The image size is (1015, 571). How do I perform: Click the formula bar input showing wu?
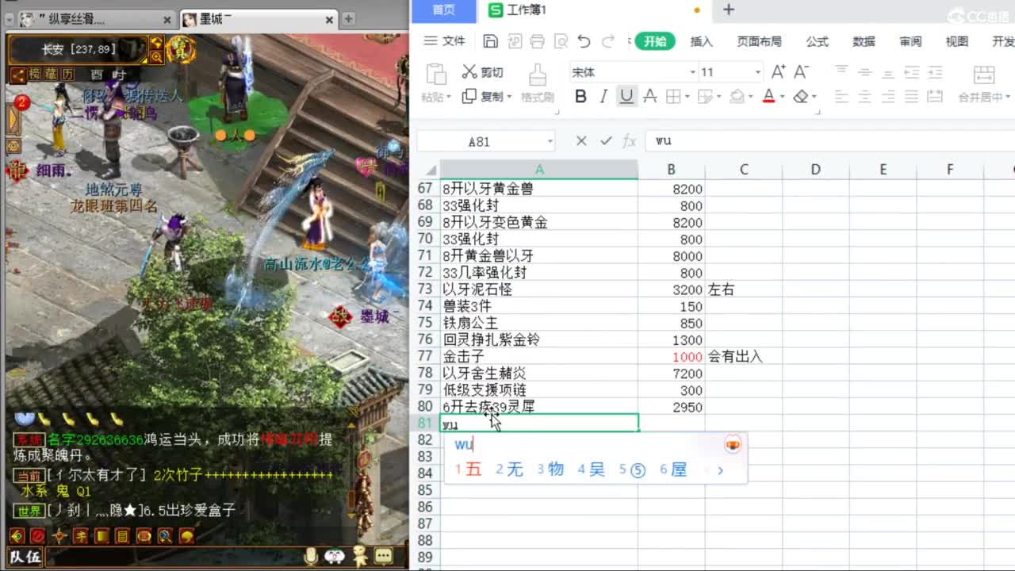830,140
